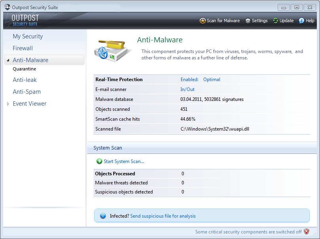
Task: Click the blue Help question mark icon
Action: pos(301,21)
